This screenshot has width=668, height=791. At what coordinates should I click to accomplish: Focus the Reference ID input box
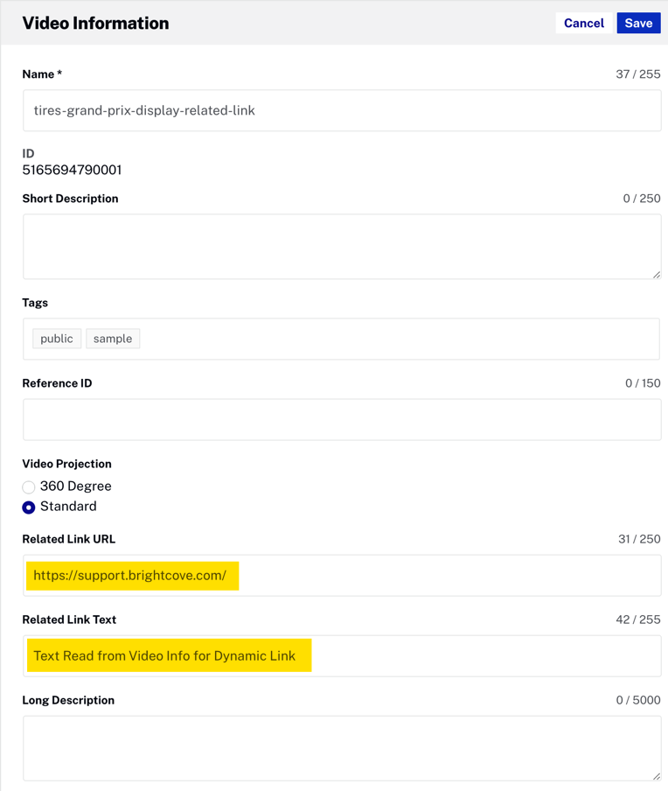click(x=341, y=420)
